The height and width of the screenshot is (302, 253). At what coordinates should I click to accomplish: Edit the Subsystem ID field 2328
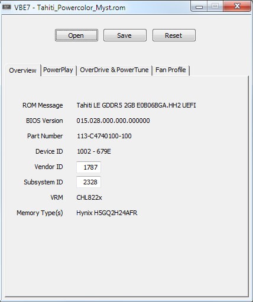pyautogui.click(x=89, y=182)
